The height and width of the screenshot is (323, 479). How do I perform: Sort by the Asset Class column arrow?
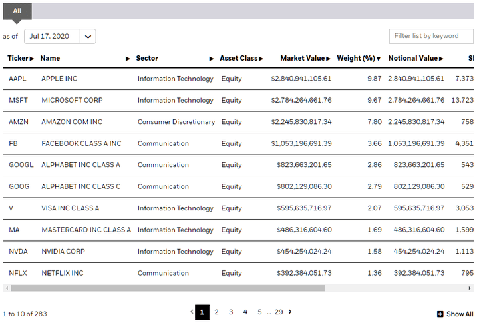(261, 59)
